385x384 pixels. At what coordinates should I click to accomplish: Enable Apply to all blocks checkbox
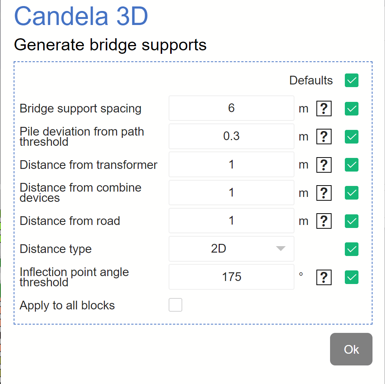pyautogui.click(x=175, y=305)
